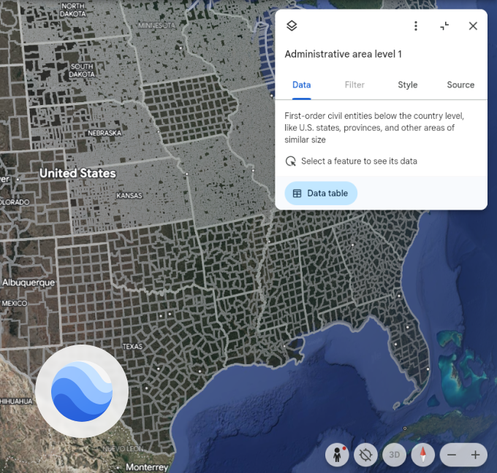Screen dimensions: 497x473
Task: Close the Administrative area level 1 panel
Action: 473,26
